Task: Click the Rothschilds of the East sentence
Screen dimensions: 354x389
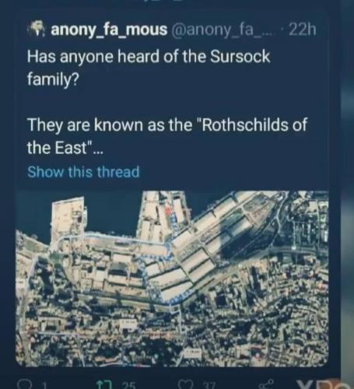Action: click(x=167, y=136)
